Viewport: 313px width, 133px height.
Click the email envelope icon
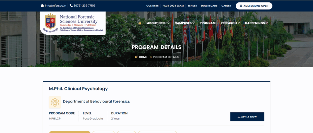click(x=42, y=5)
